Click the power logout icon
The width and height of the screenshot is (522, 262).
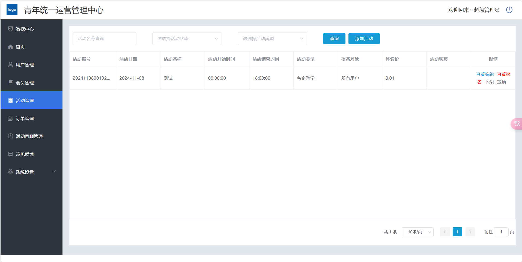pyautogui.click(x=509, y=10)
